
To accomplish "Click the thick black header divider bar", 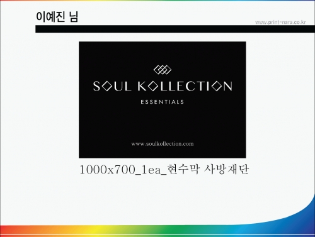I will (175, 29).
